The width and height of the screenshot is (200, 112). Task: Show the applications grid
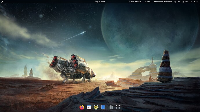[118, 107]
